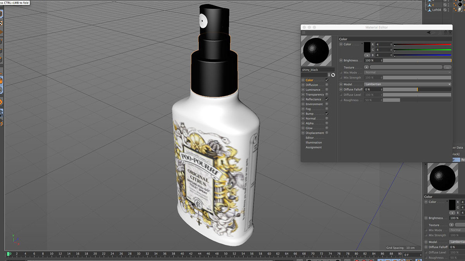
Task: Open the Bump channel settings
Action: coord(310,114)
